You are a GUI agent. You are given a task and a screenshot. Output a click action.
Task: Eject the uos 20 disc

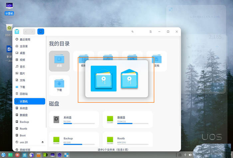(43, 142)
